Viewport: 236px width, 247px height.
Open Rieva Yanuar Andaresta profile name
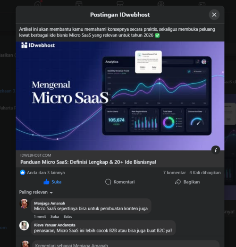(55, 225)
